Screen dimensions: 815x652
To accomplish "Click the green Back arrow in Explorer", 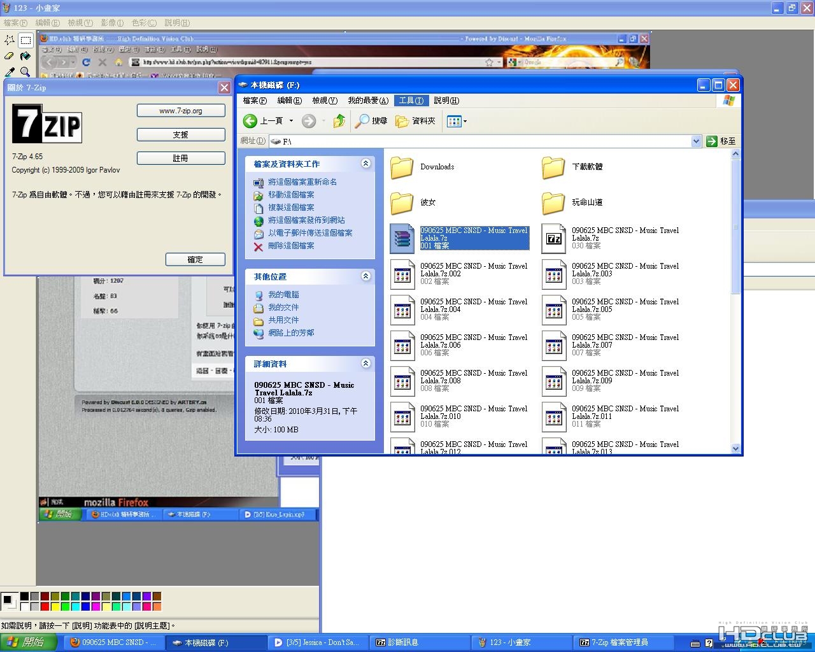I will pyautogui.click(x=250, y=121).
